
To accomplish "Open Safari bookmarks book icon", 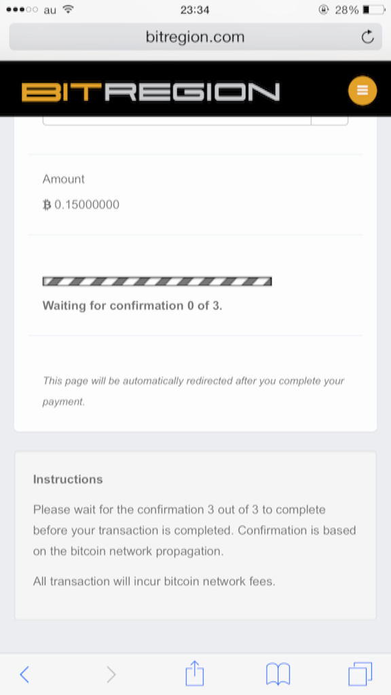I will (x=278, y=674).
